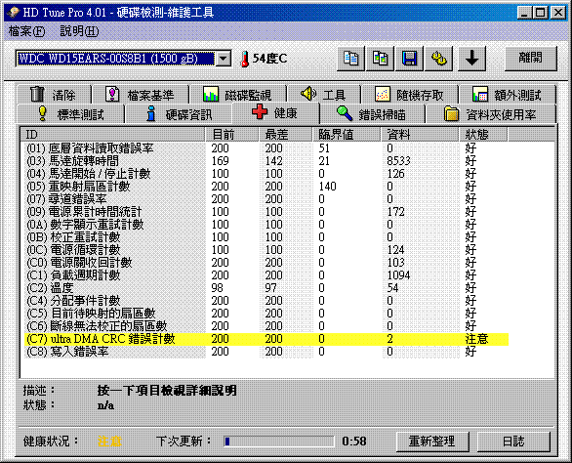Select row (C4) 分配事件計數
The image size is (572, 463).
tap(266, 301)
